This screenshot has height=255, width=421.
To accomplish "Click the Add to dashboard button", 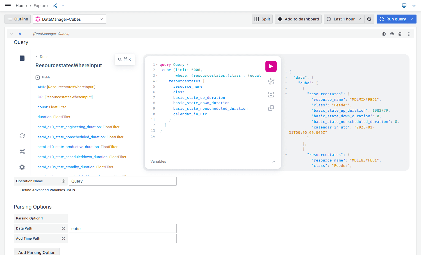I will [x=298, y=19].
